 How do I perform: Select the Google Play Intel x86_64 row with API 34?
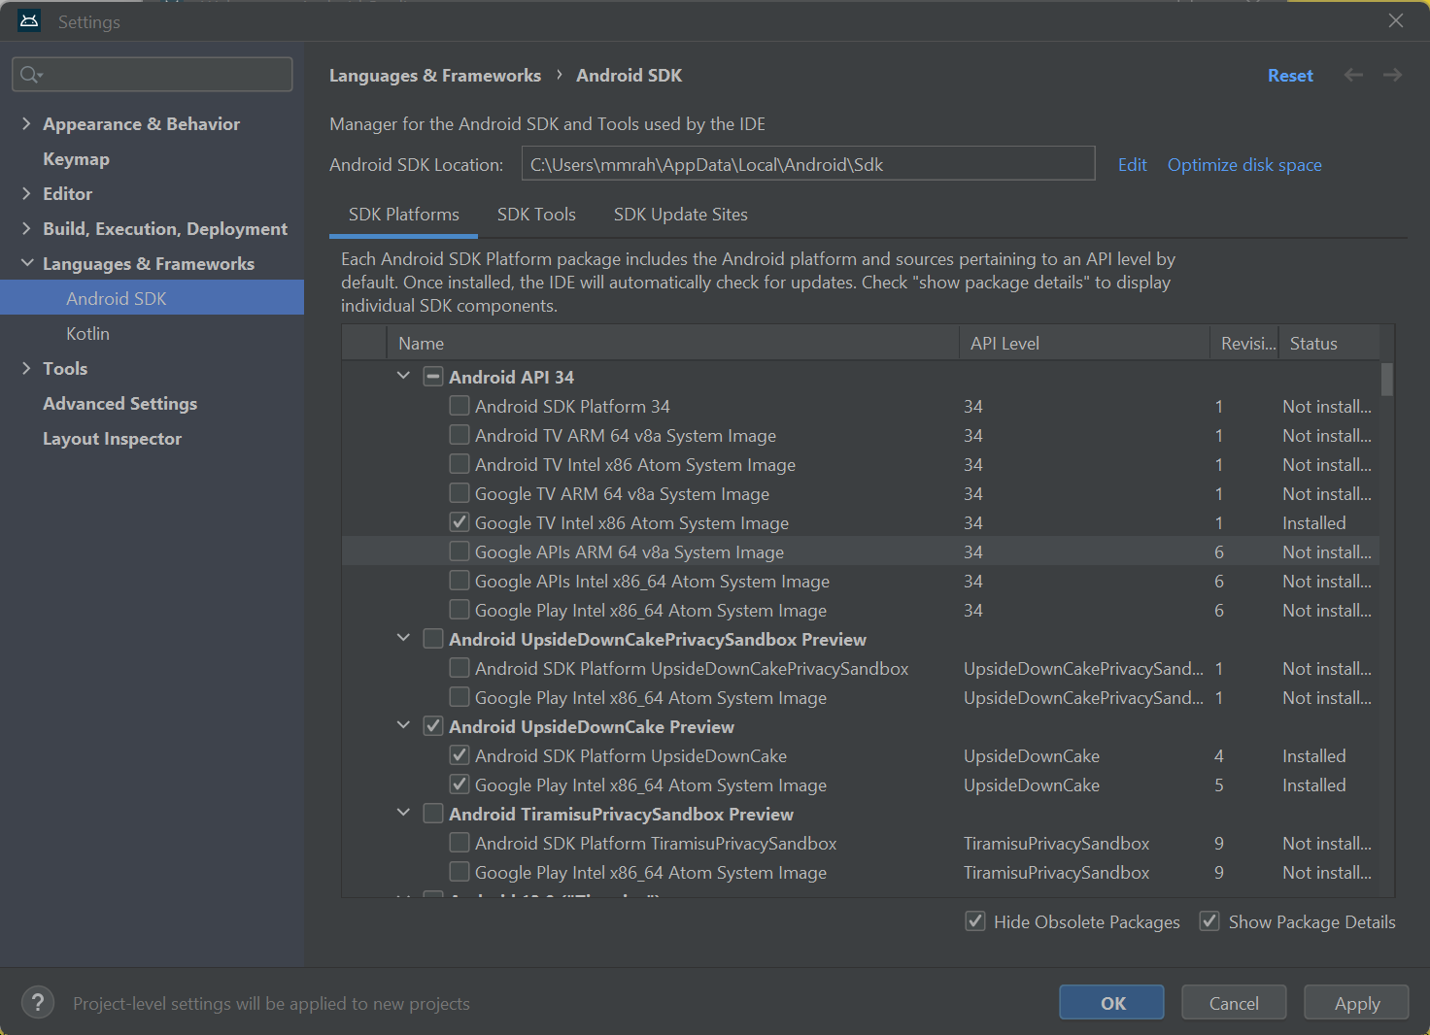(x=861, y=610)
